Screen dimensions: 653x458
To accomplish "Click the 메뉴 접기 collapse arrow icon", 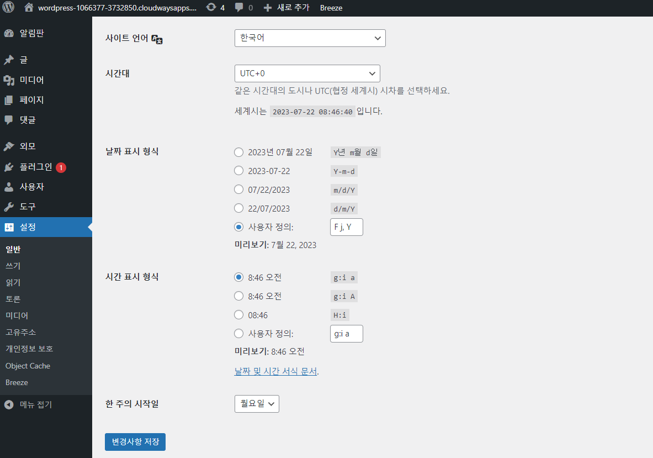I will click(x=9, y=404).
